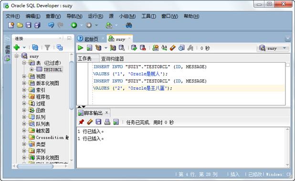Image resolution: width=295 pixels, height=181 pixels.
Task: Expand the 触发器 node
Action: (x=24, y=131)
